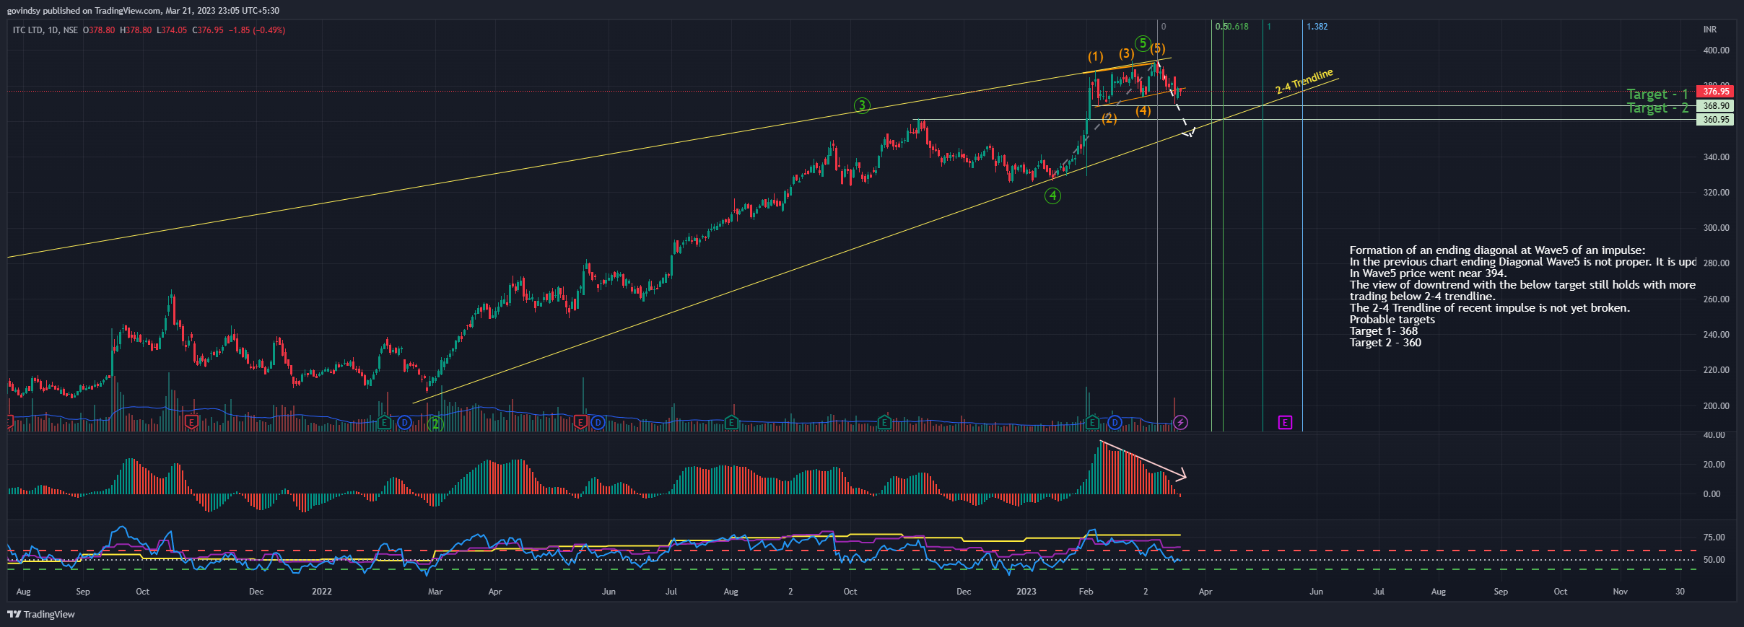Select the green circled wave 5 label
This screenshot has width=1744, height=627.
[x=1142, y=43]
